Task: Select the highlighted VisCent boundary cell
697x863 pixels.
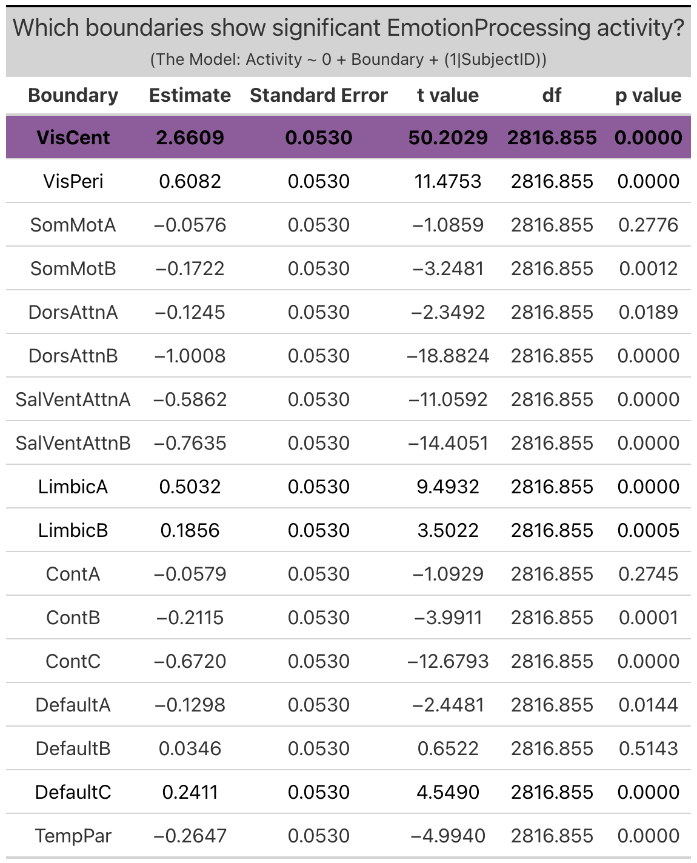Action: [x=73, y=138]
